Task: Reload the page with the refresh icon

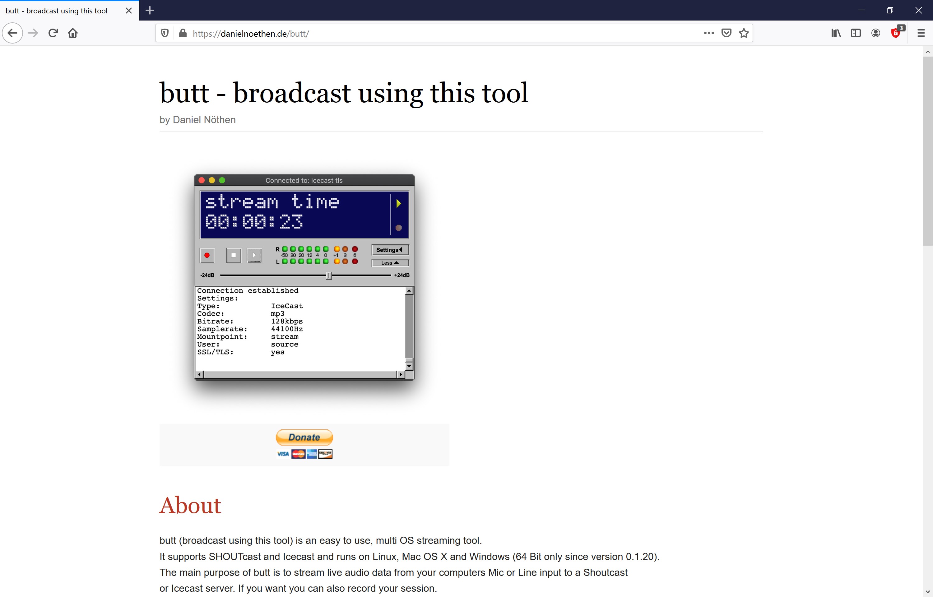Action: [x=53, y=33]
